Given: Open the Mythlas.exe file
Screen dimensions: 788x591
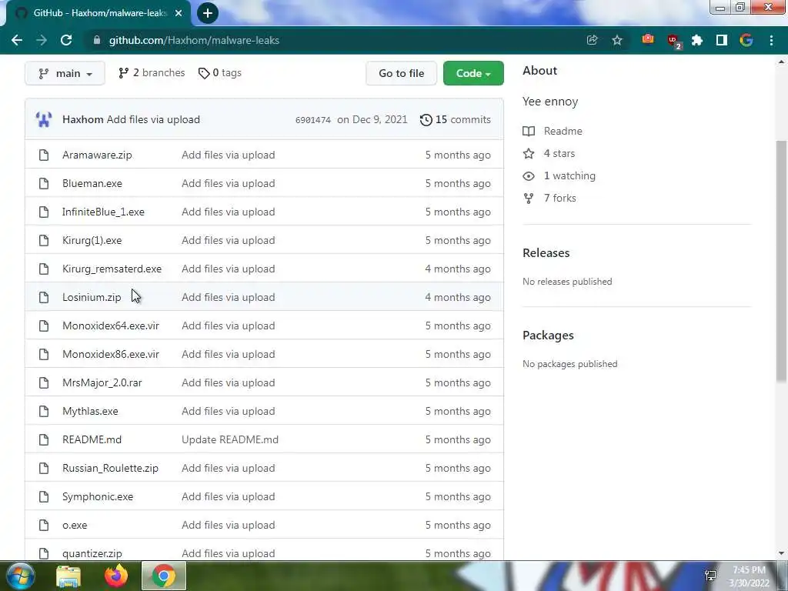Looking at the screenshot, I should 90,411.
